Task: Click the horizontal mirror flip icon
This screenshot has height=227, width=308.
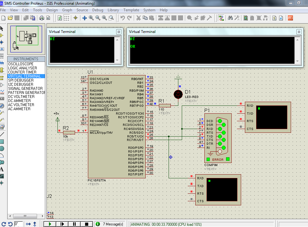Action: [28, 224]
